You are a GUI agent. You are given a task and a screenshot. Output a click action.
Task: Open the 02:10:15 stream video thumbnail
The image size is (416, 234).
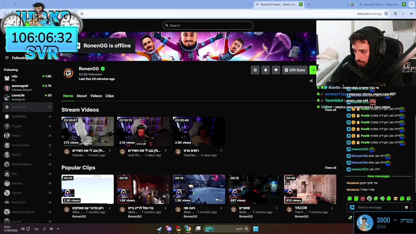[x=143, y=131]
